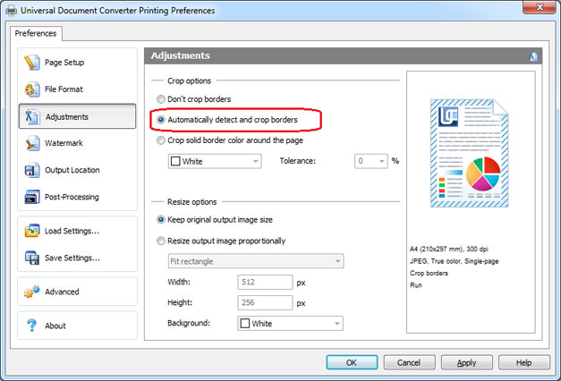Select Resize output image proportionally
Viewport: 561px width, 381px height.
coord(161,241)
